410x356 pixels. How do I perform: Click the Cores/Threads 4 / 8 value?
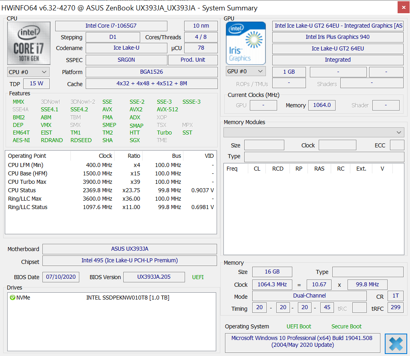point(201,37)
